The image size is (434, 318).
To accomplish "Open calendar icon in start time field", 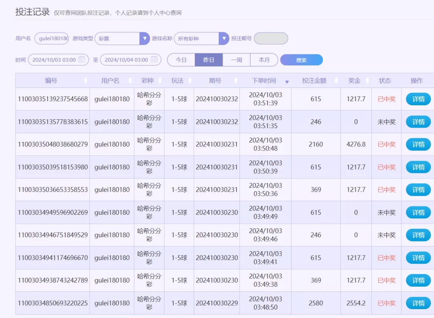I will tap(82, 59).
